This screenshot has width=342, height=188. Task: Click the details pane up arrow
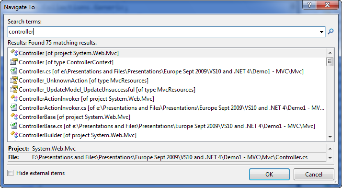[x=330, y=149]
